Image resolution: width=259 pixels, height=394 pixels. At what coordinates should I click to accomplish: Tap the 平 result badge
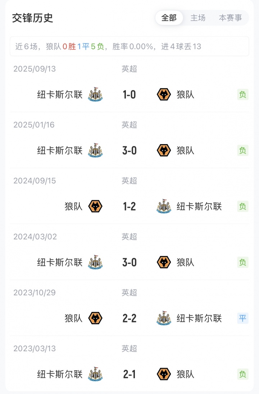[243, 318]
